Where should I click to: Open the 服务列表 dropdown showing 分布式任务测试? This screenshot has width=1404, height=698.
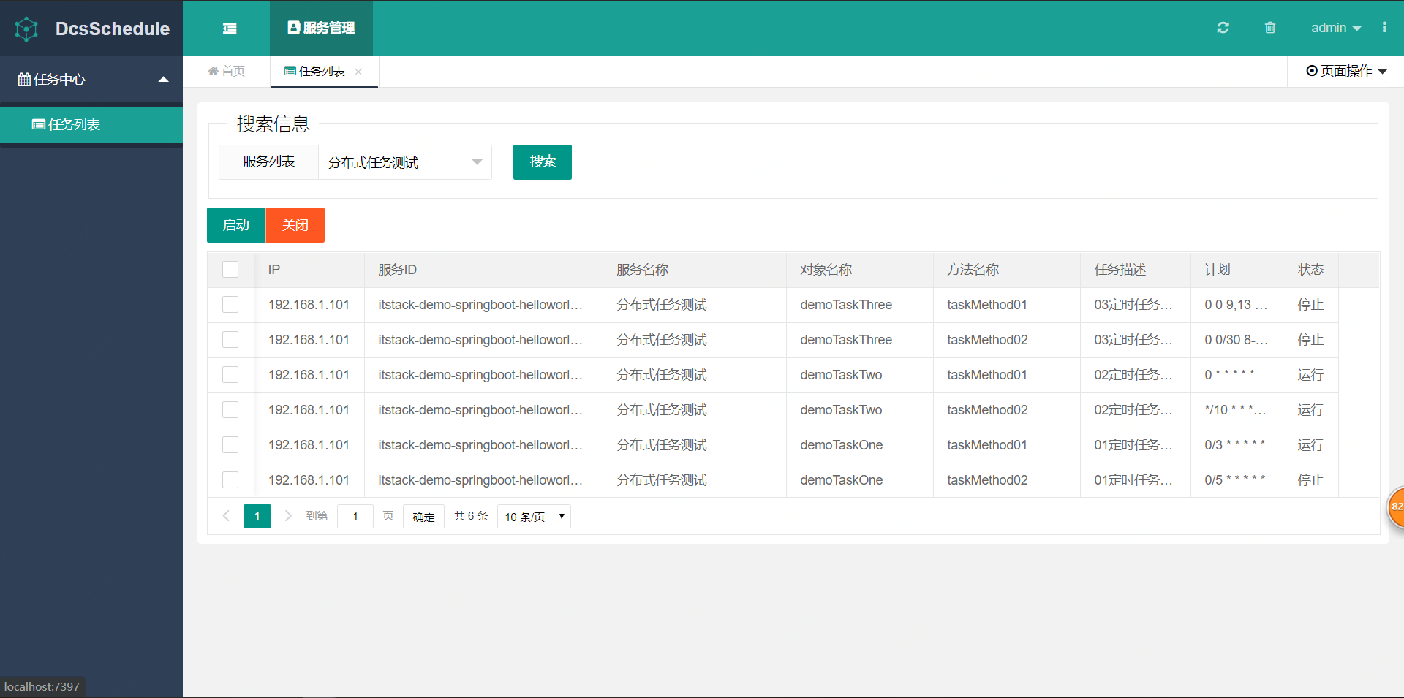click(404, 162)
